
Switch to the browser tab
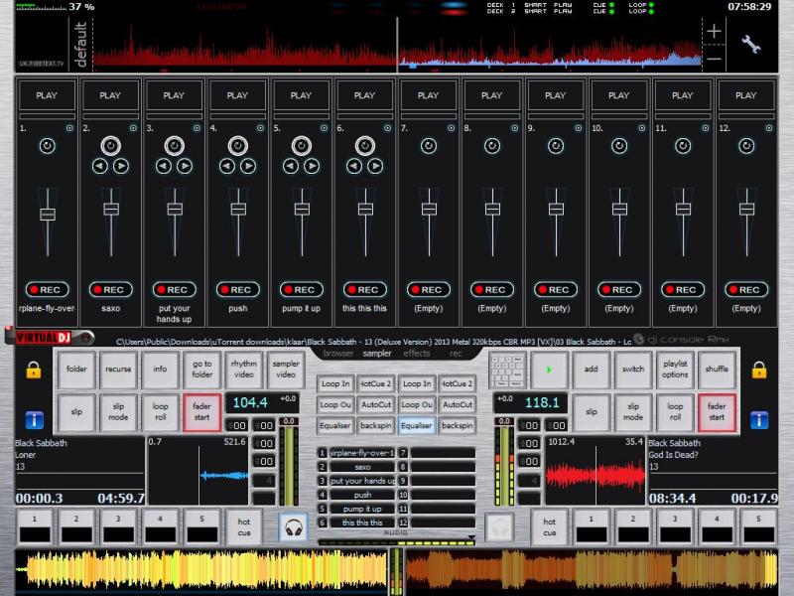point(338,354)
